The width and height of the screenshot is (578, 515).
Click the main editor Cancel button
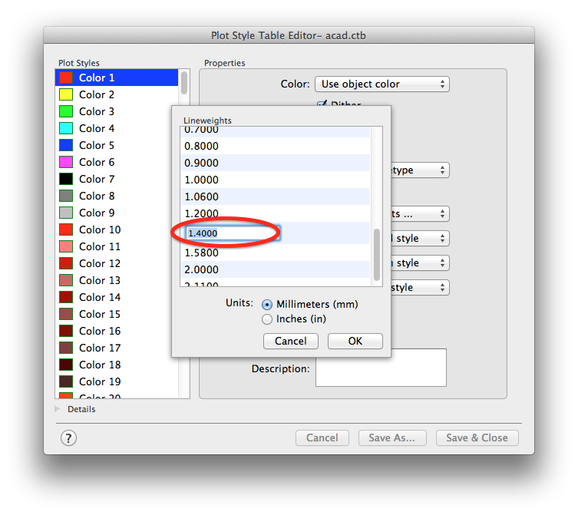[x=322, y=437]
